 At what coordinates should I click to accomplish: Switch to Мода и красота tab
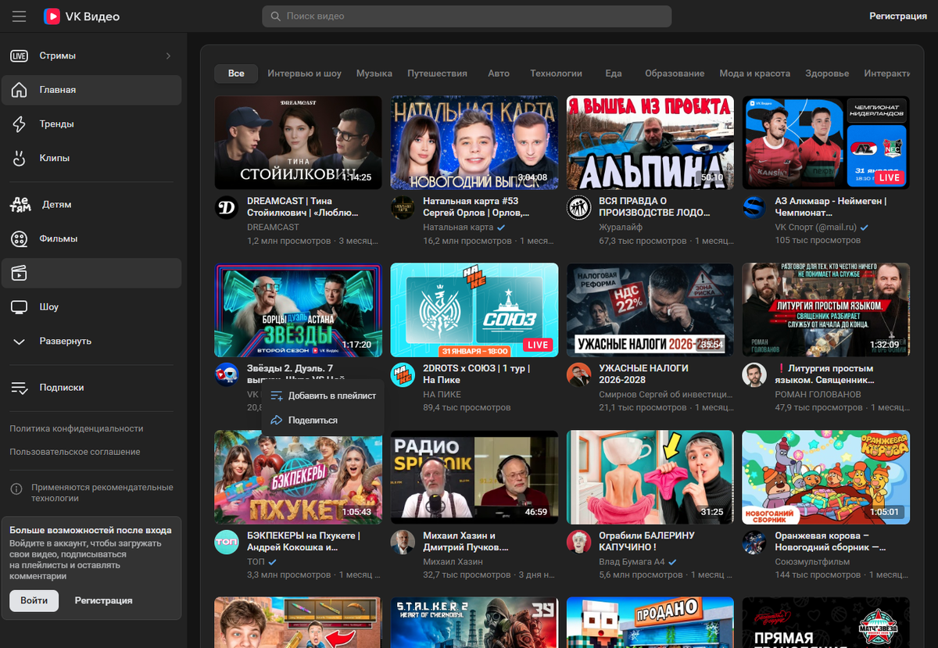[x=754, y=73]
